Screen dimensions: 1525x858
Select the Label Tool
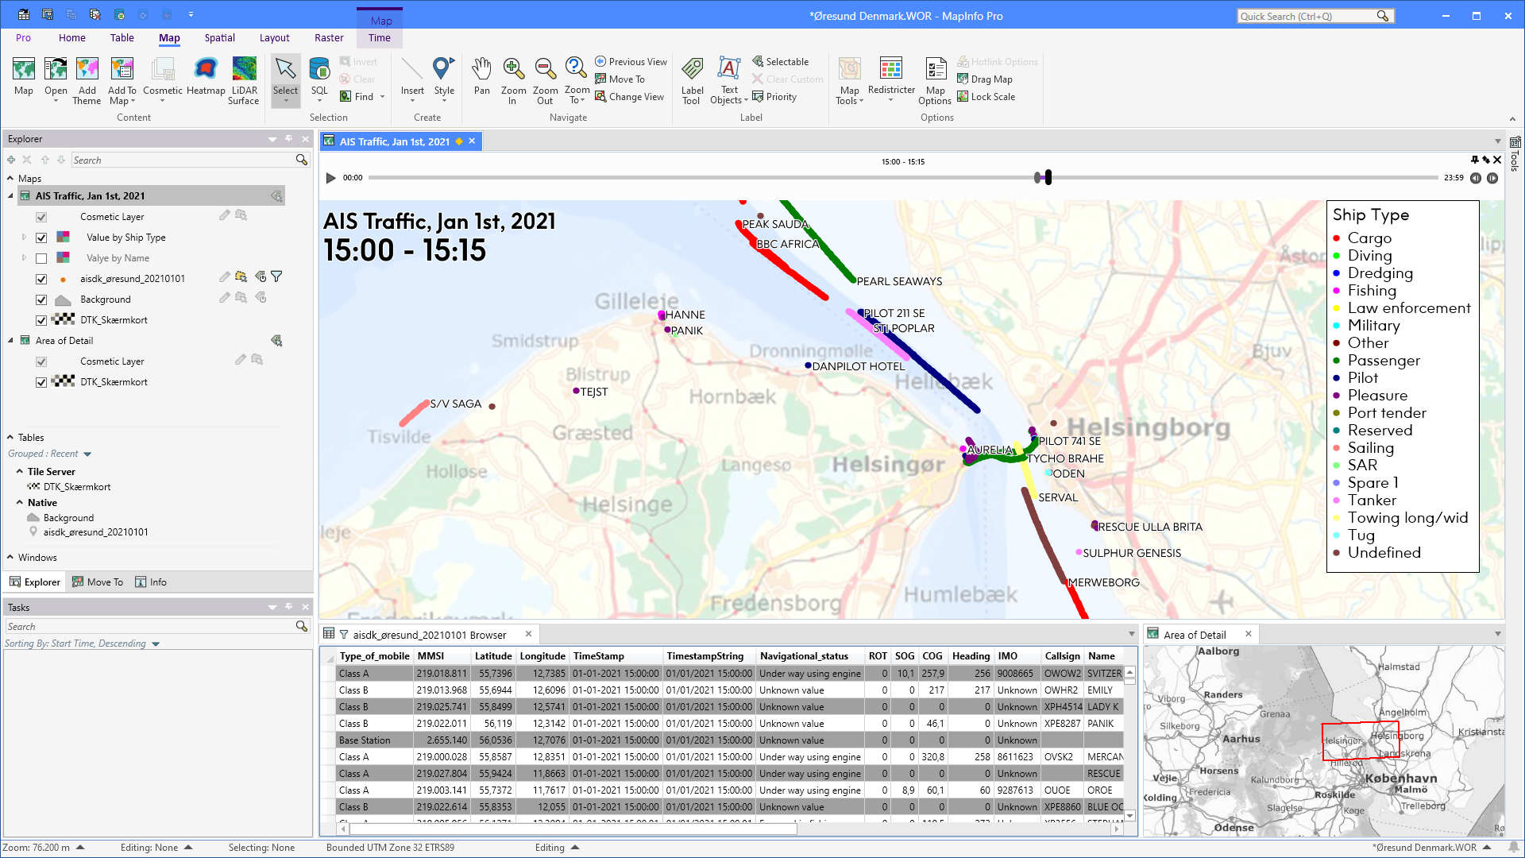[692, 79]
